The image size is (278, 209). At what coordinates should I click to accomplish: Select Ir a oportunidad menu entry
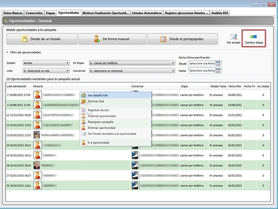tap(116, 143)
